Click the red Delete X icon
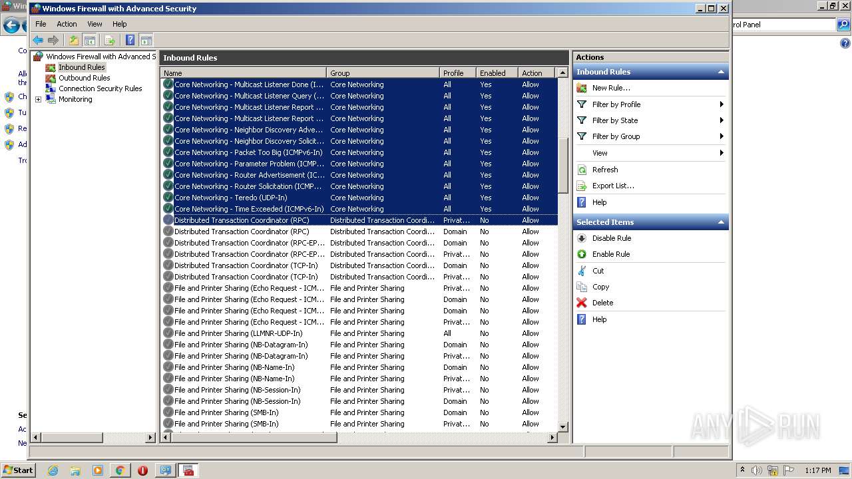The width and height of the screenshot is (852, 479). pos(582,303)
